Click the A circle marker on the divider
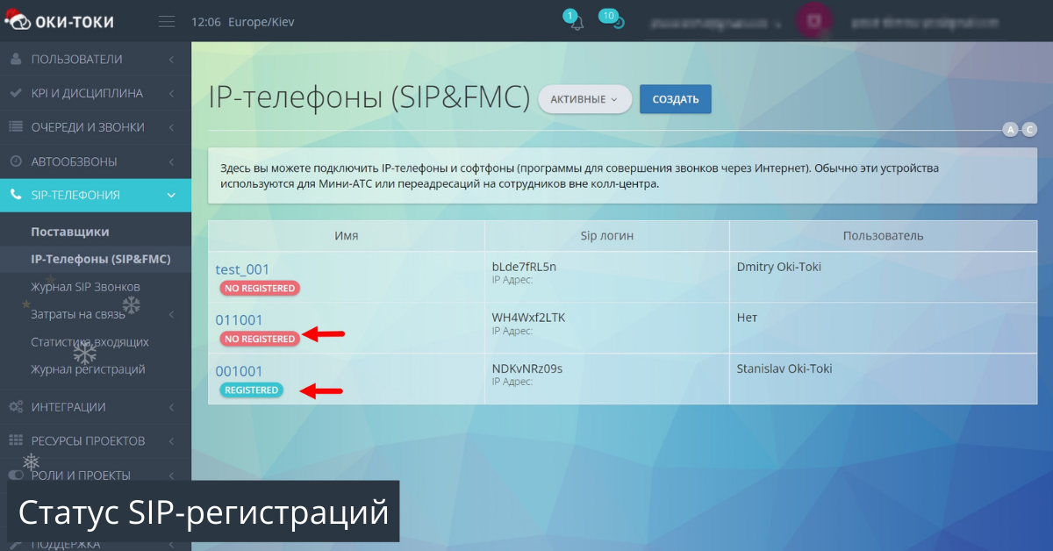Screen dimensions: 1053x551 [x=1010, y=129]
